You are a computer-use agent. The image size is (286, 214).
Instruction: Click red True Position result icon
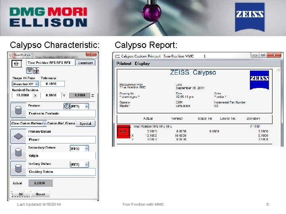[x=124, y=132]
